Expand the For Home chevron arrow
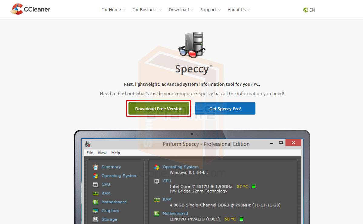 (x=124, y=10)
